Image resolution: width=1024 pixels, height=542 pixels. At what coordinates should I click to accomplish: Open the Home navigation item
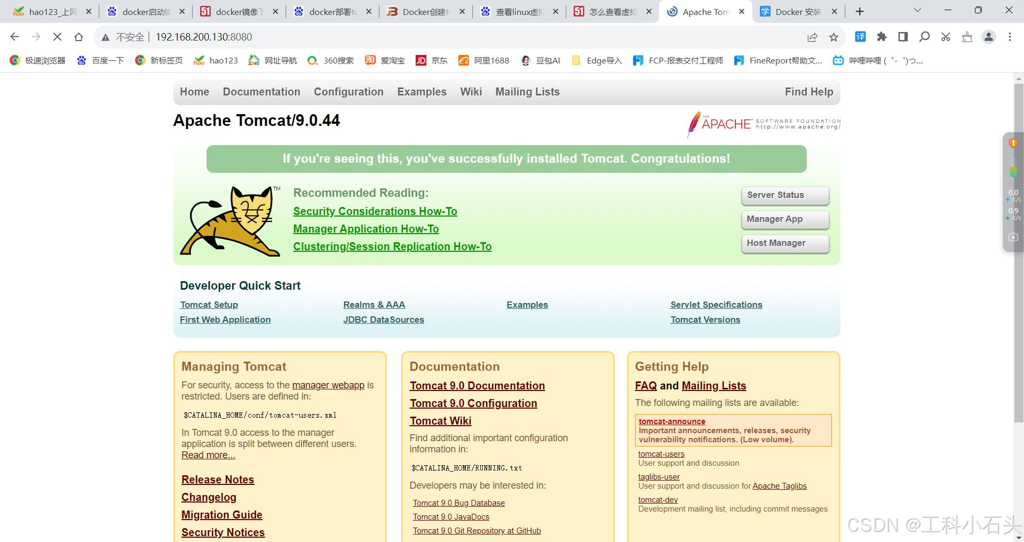tap(194, 92)
